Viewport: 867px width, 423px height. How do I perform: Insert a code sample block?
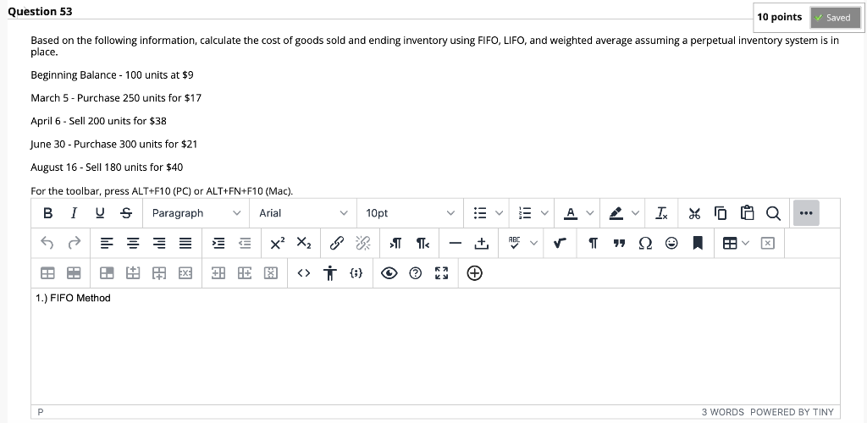[356, 272]
